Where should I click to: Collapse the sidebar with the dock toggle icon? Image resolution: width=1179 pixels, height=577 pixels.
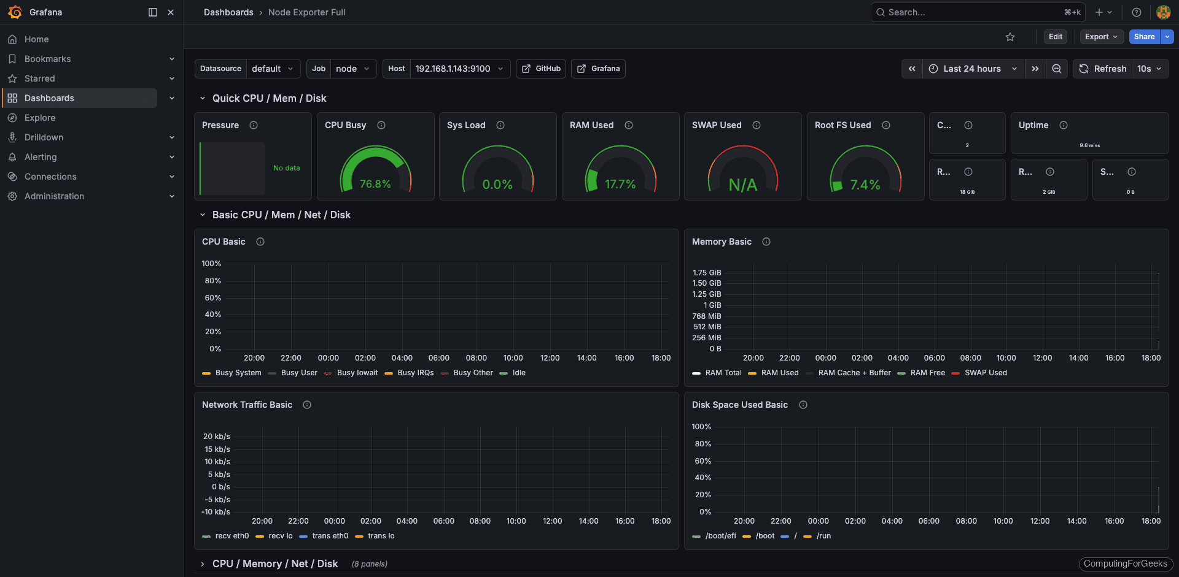click(x=152, y=12)
